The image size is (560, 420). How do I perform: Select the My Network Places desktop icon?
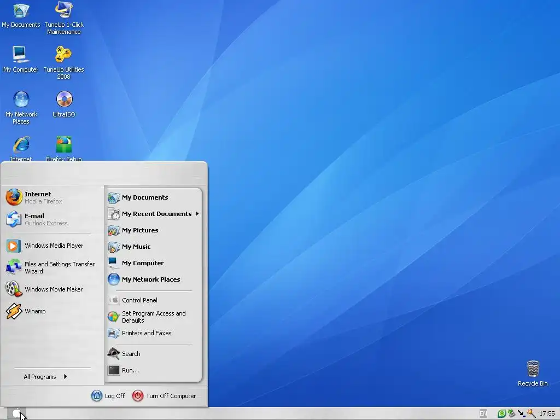21,107
